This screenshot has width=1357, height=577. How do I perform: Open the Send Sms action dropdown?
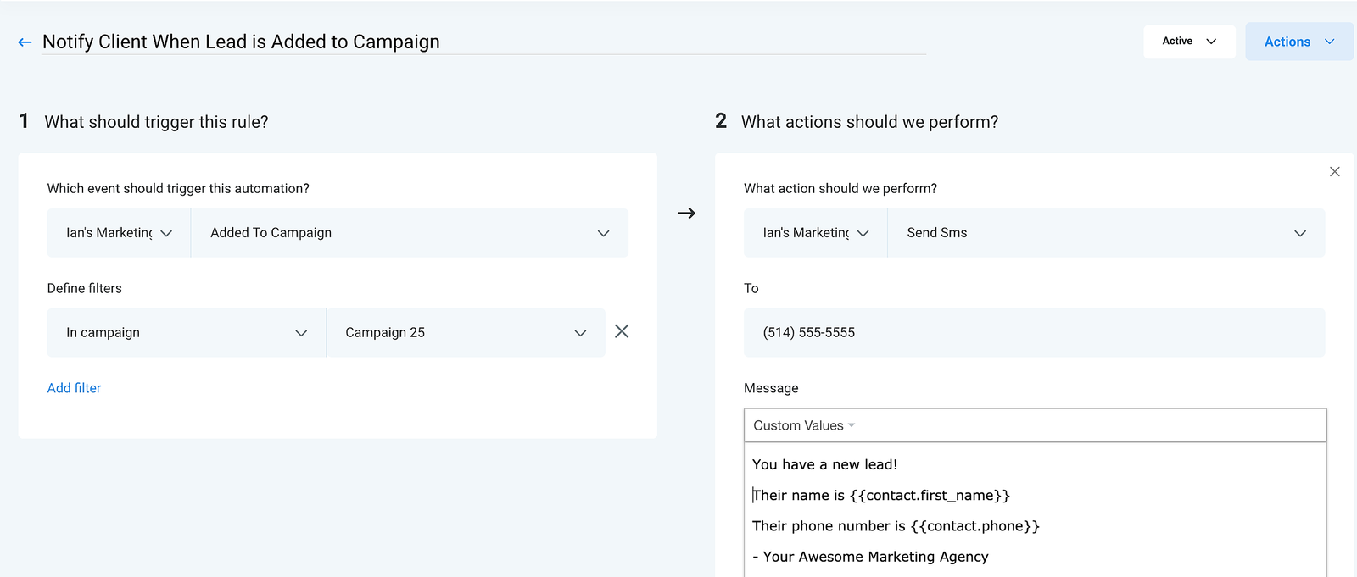[1105, 233]
